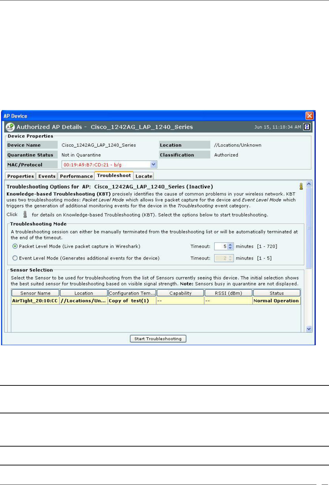
Task: Click the refresh icon beside the timestamp
Action: (x=307, y=127)
